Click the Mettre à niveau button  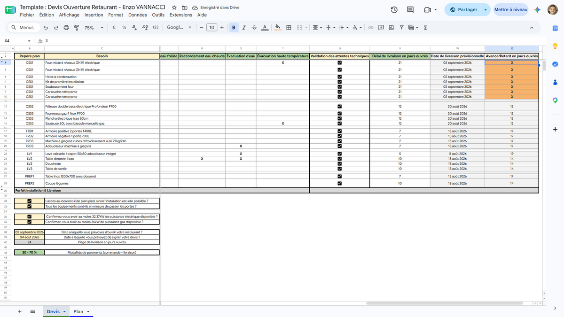pos(511,10)
